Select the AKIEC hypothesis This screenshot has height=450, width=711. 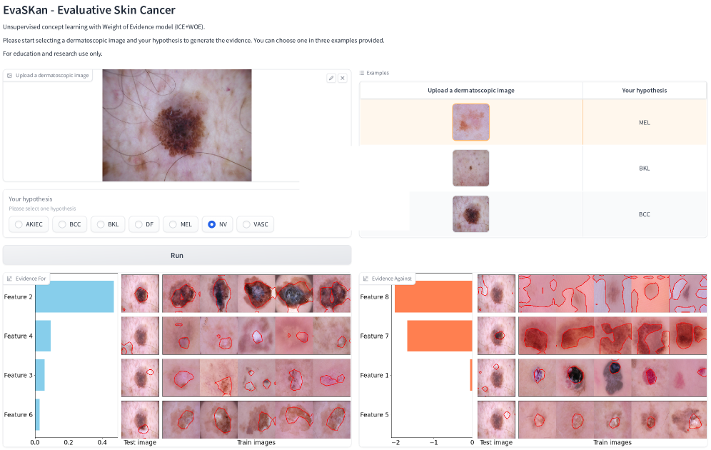pyautogui.click(x=29, y=224)
